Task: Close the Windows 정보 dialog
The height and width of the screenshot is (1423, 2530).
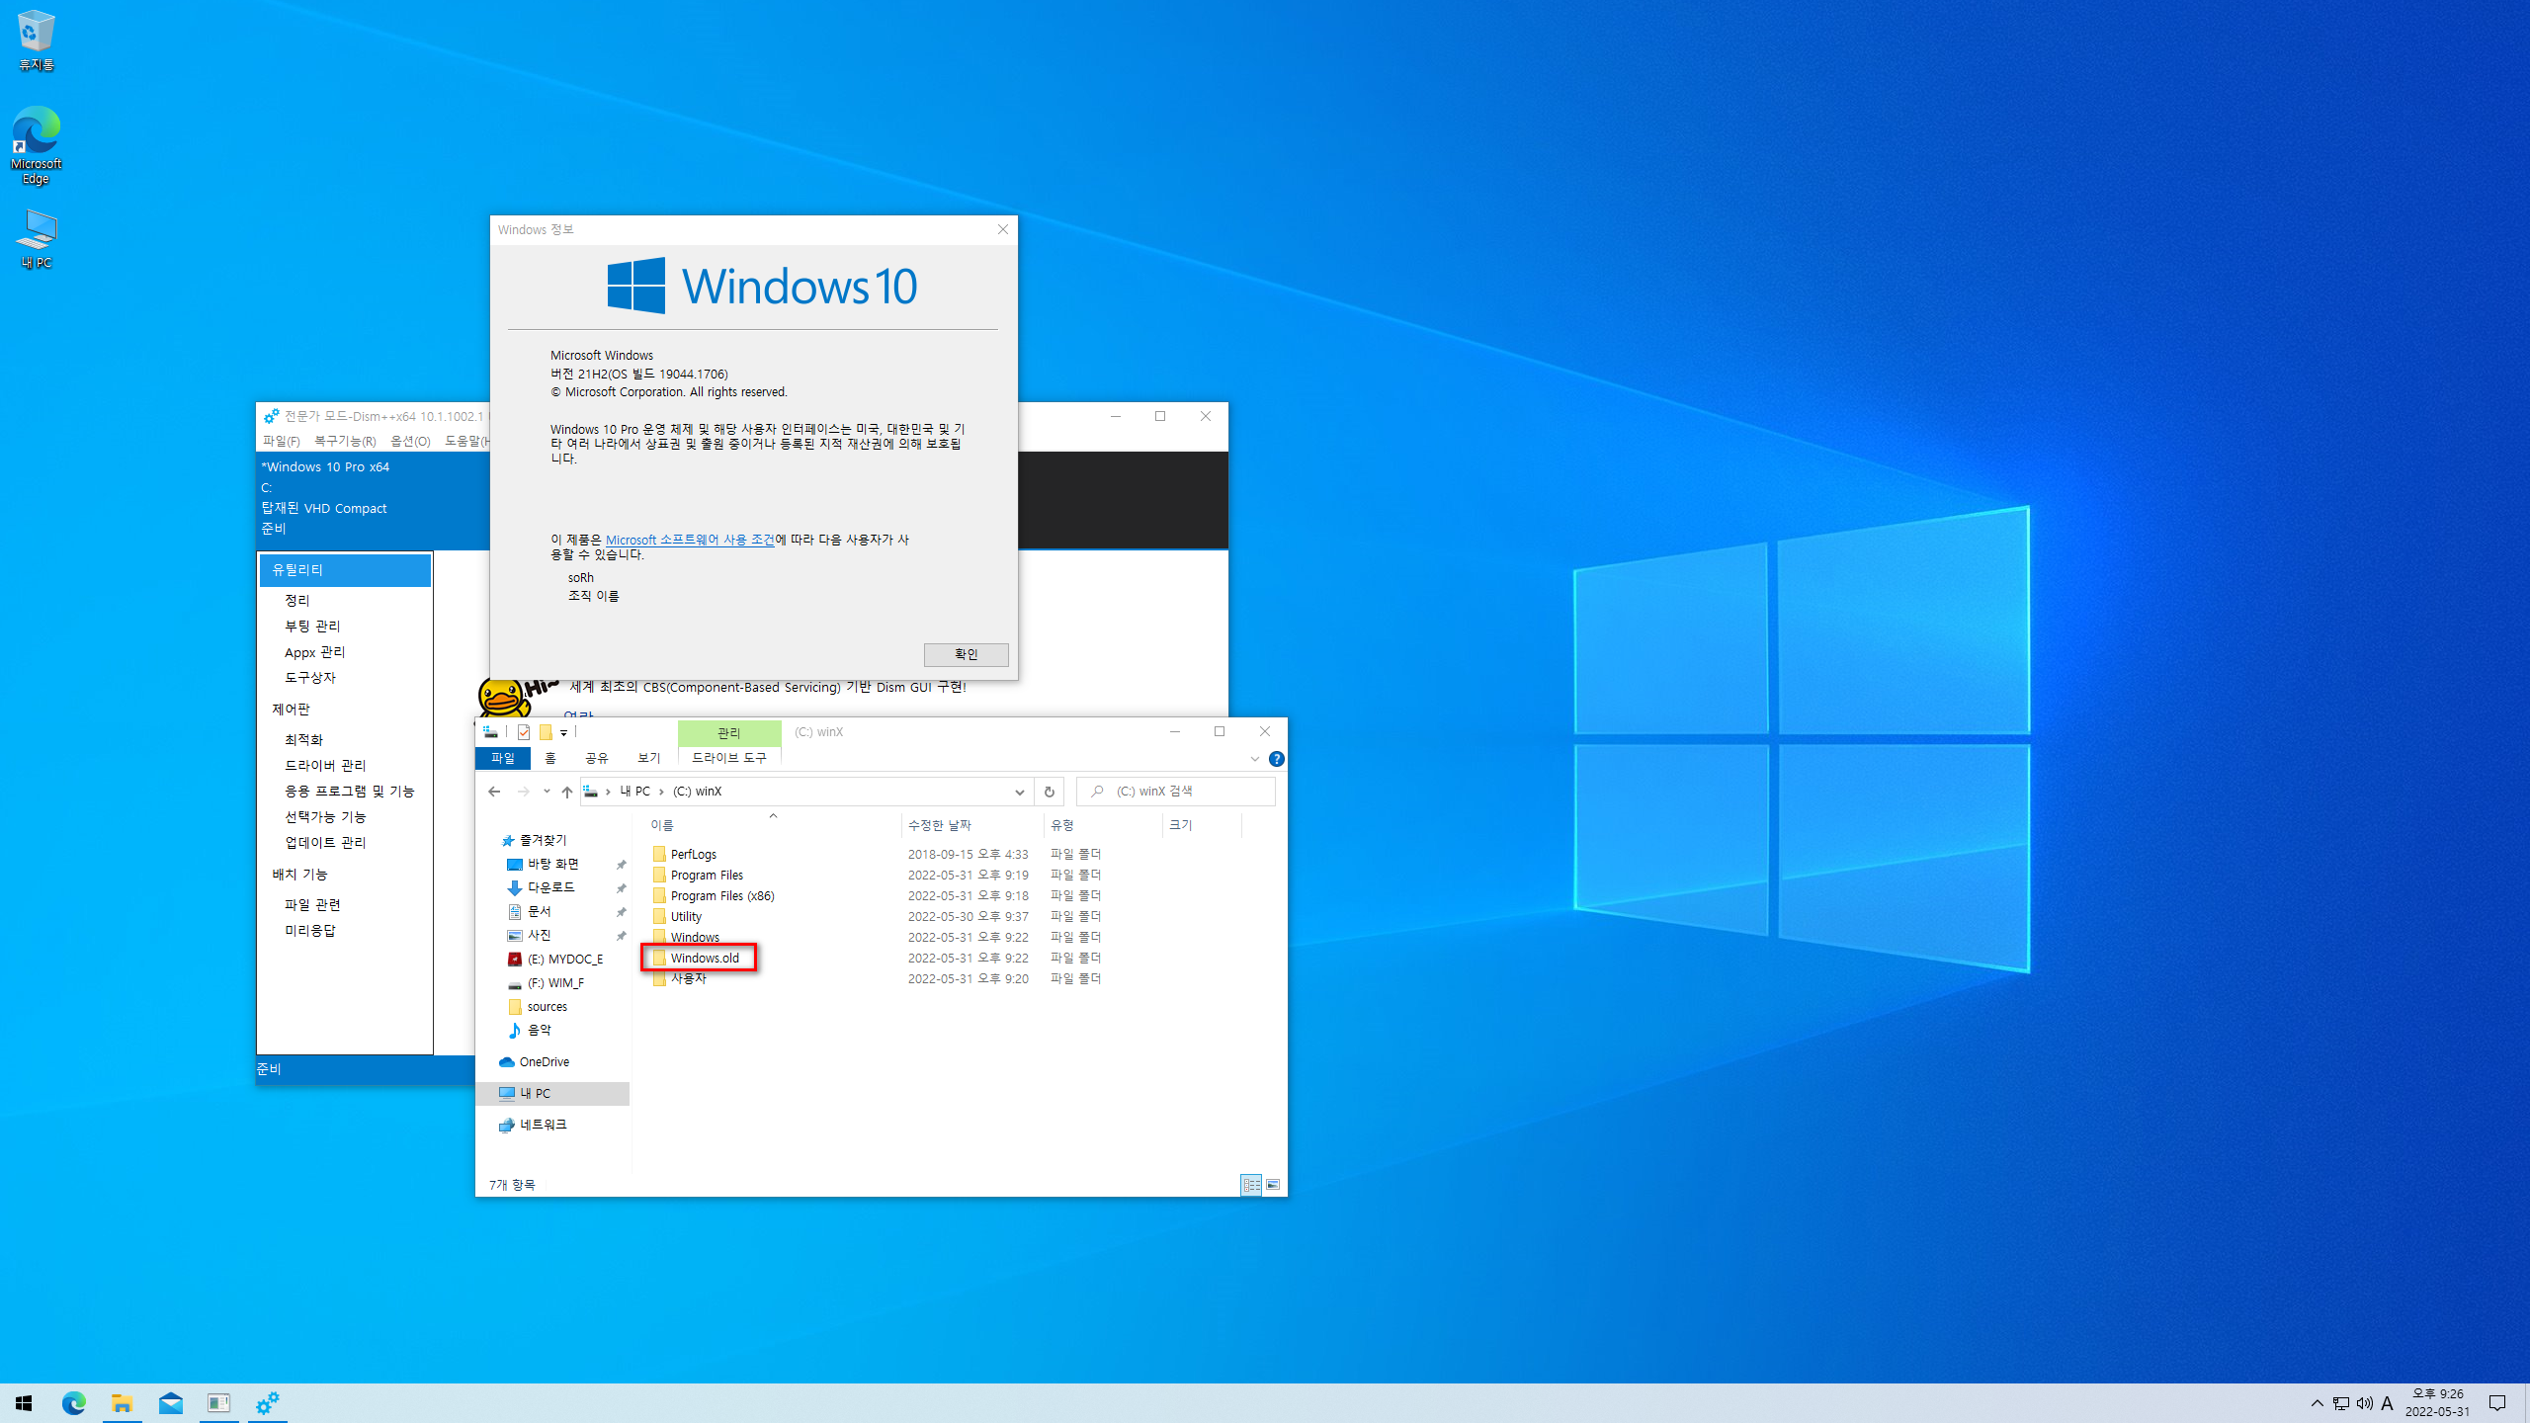Action: point(1002,229)
